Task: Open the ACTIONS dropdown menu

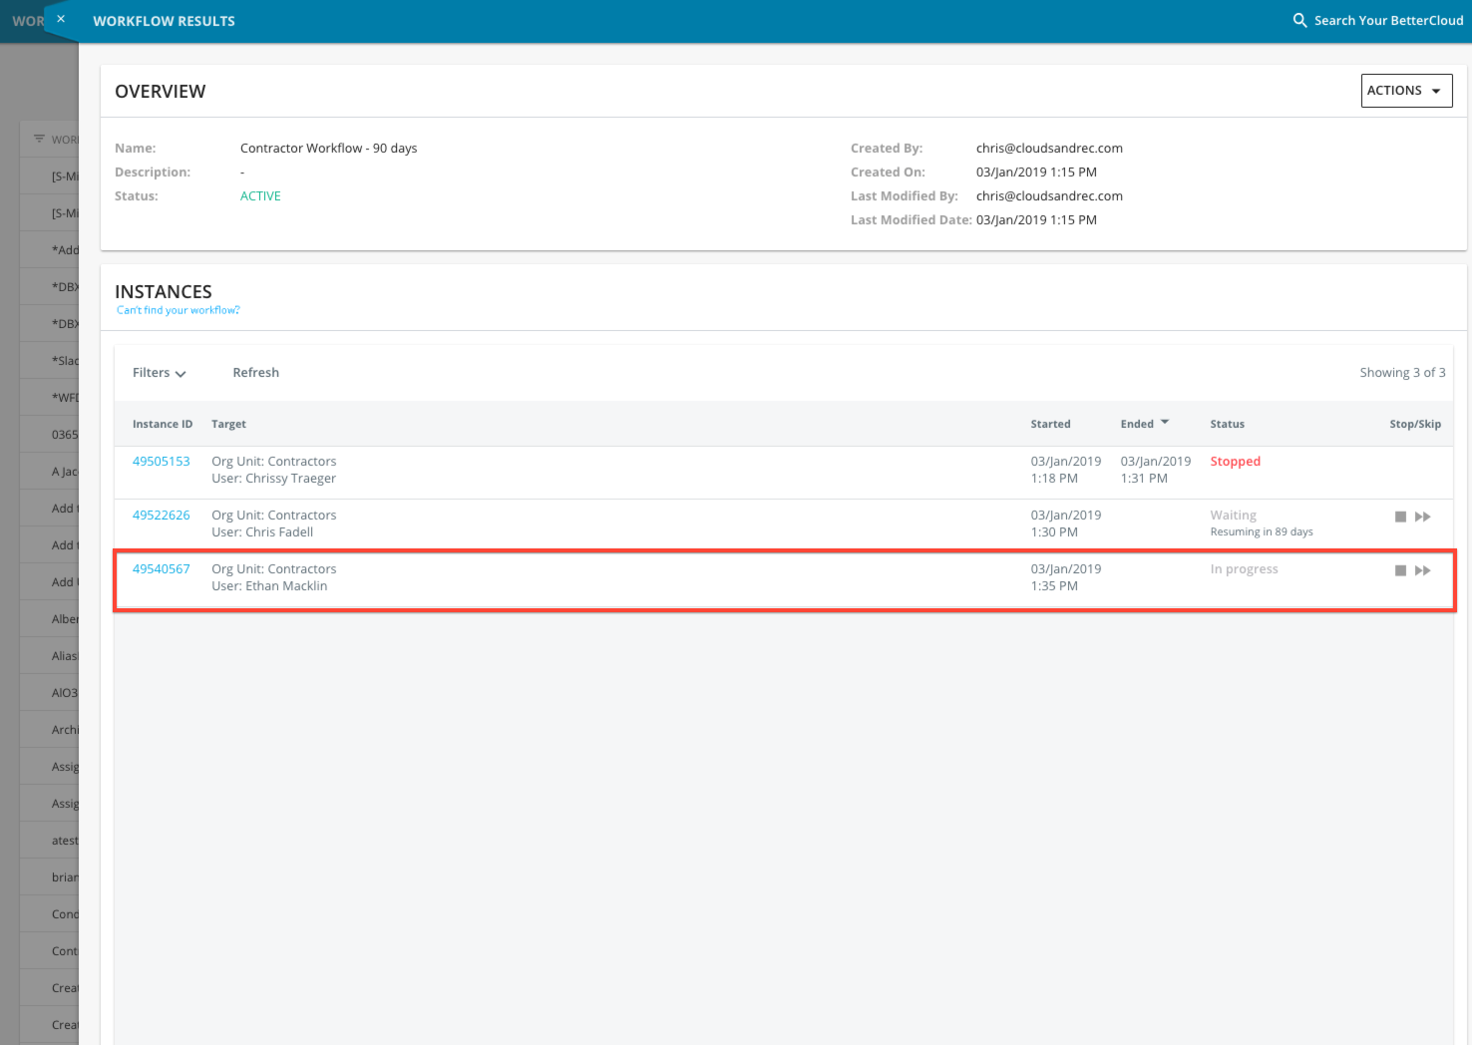Action: coord(1406,90)
